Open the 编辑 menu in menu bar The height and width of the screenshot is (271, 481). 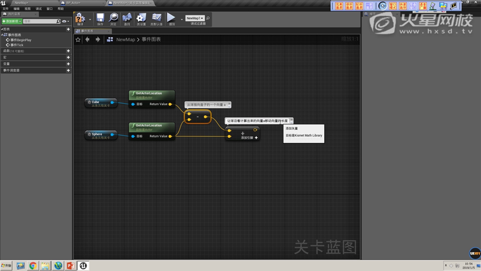[x=16, y=9]
